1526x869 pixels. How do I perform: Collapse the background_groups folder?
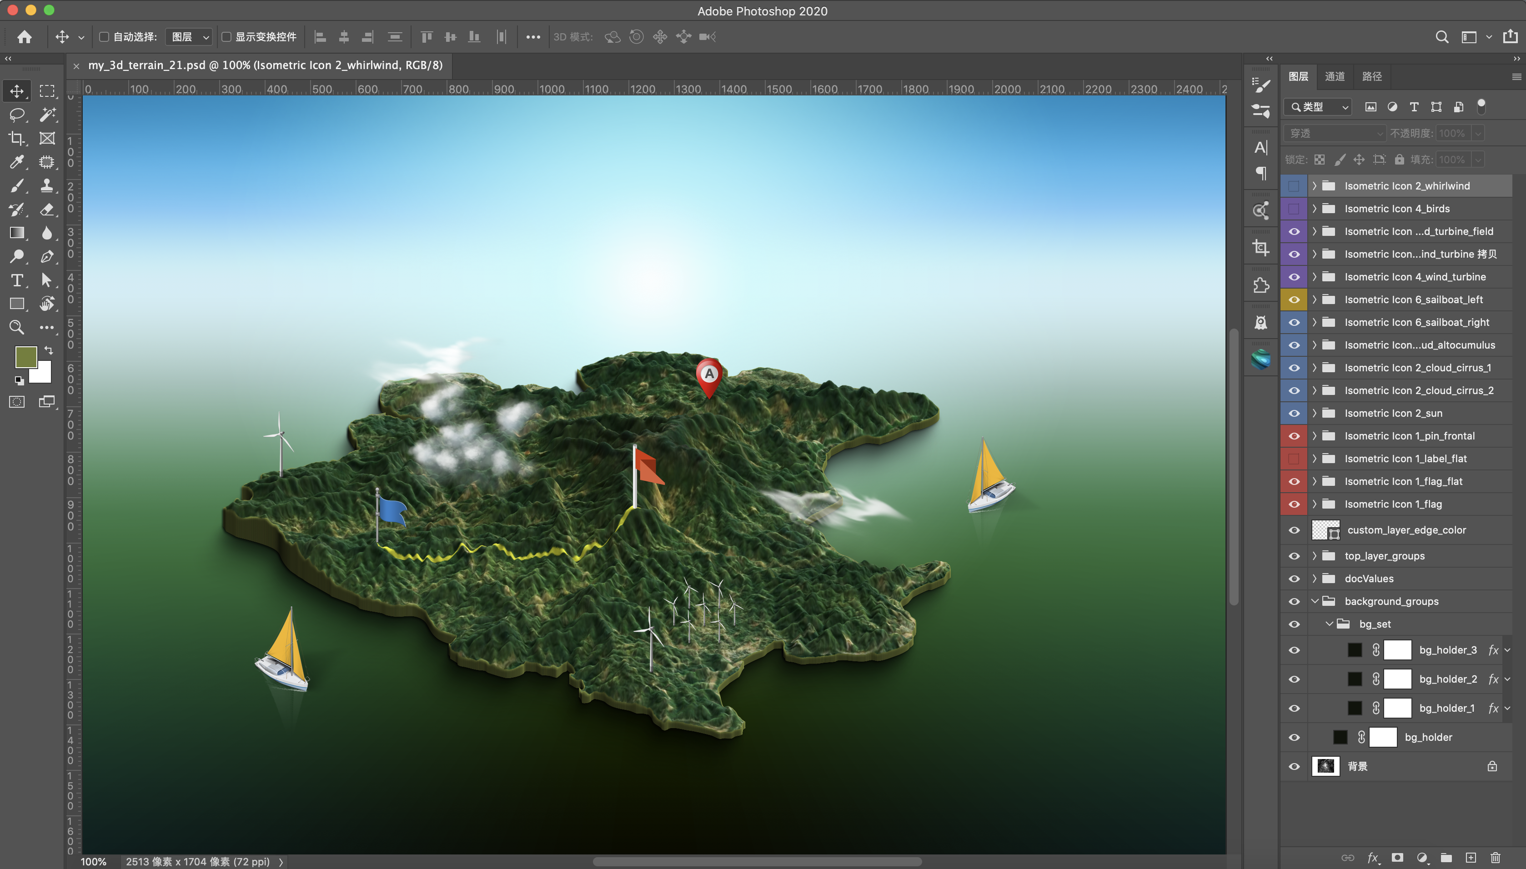pos(1314,601)
